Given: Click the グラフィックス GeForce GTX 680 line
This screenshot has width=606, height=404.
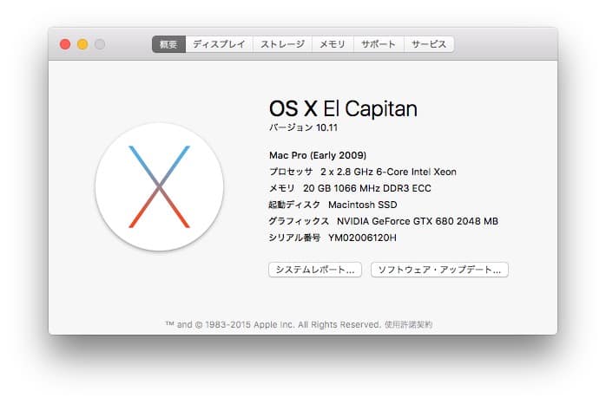Looking at the screenshot, I should click(x=384, y=221).
